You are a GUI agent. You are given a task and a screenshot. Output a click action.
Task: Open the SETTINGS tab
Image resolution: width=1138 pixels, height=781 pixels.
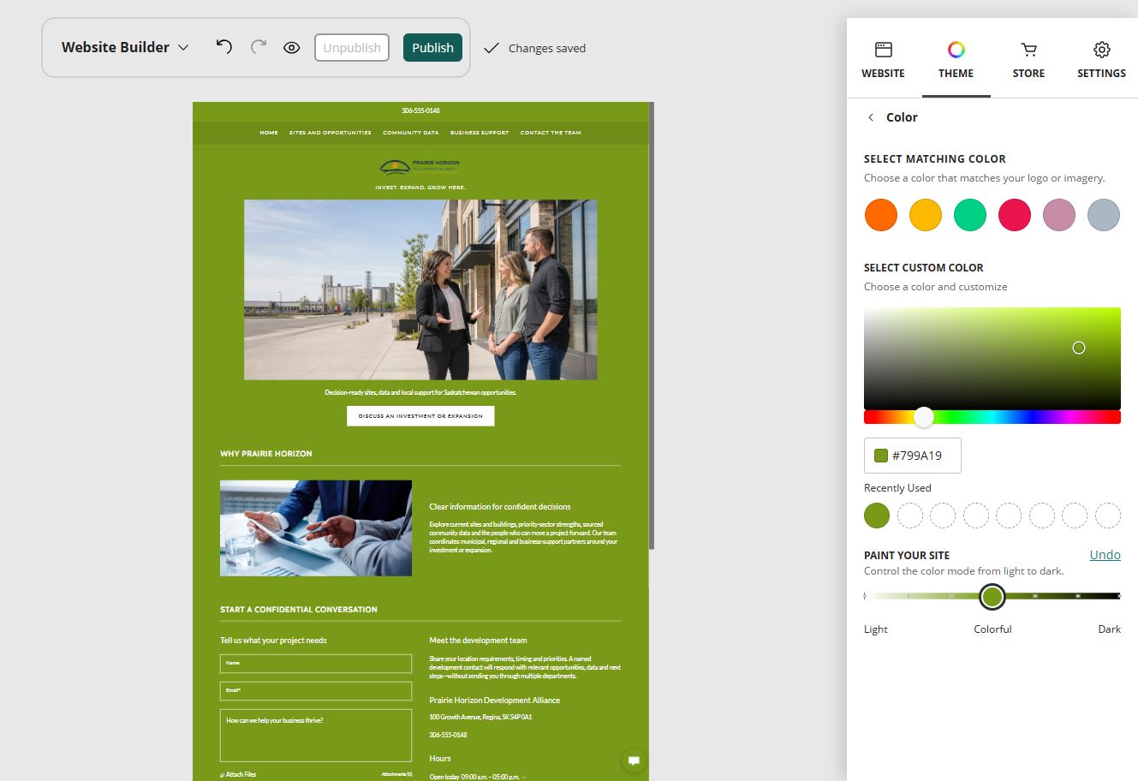(x=1101, y=60)
